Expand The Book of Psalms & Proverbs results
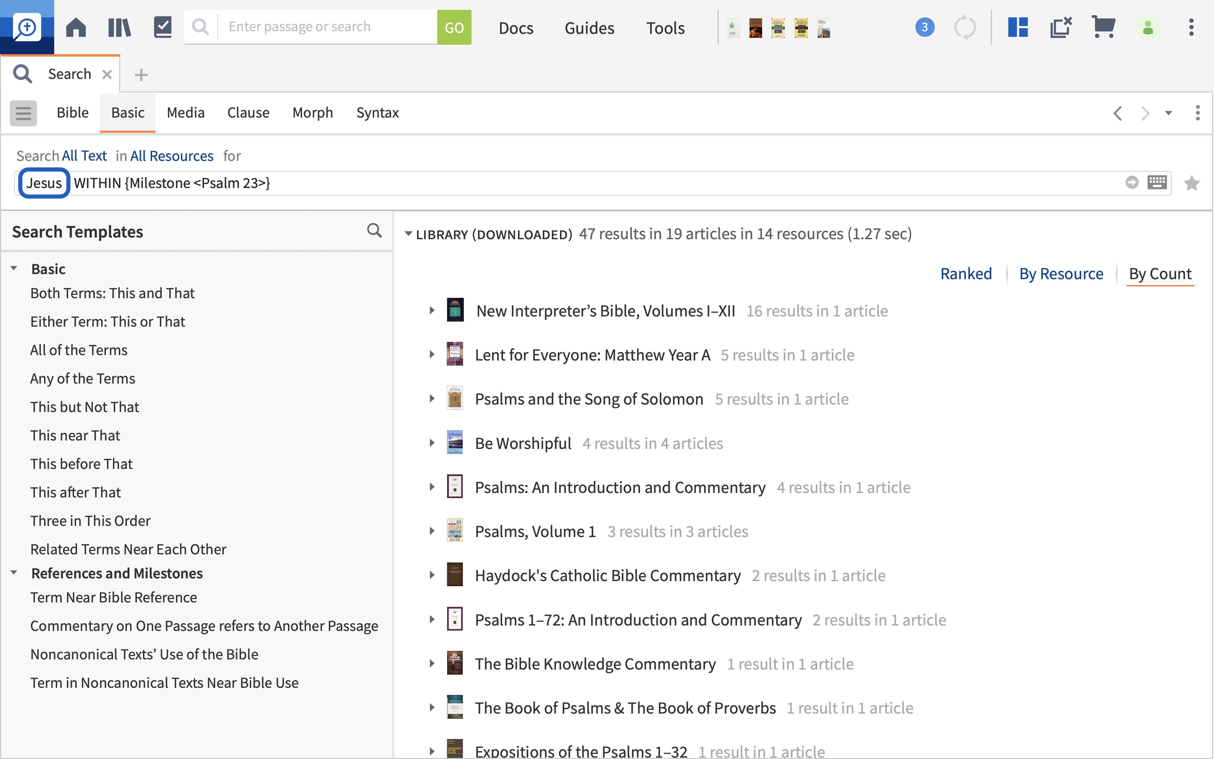Screen dimensions: 1214x759 click(x=432, y=708)
